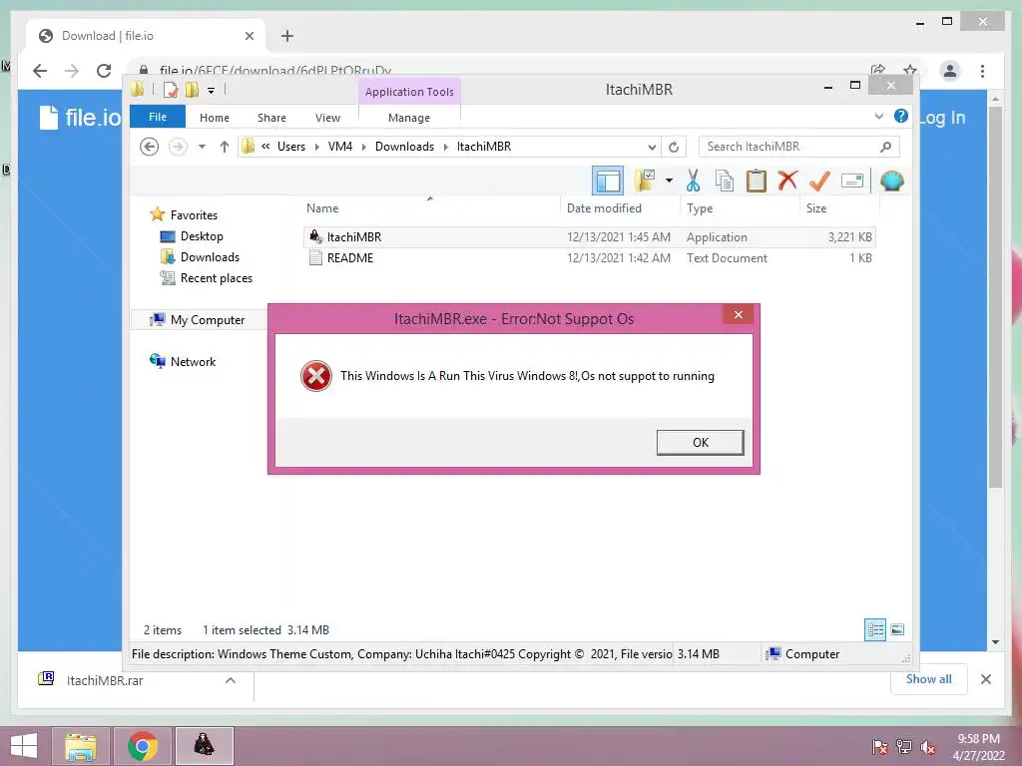Click Show all downloads
The image size is (1022, 766).
coord(928,679)
